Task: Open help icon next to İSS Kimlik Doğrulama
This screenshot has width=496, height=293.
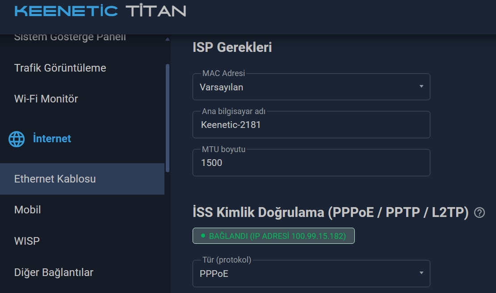Action: pos(479,212)
